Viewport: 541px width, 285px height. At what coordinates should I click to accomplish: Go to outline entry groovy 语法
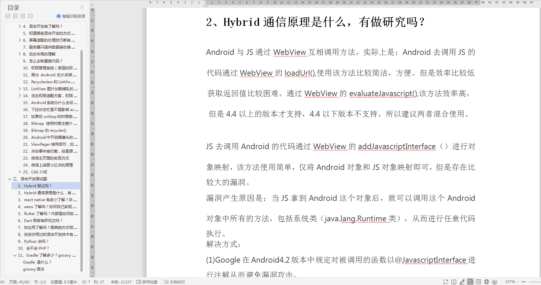pos(33,269)
